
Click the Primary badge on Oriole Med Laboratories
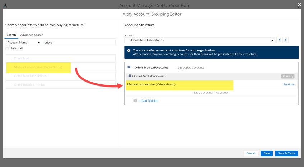click(x=288, y=76)
